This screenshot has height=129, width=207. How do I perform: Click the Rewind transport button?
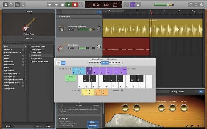50,5
